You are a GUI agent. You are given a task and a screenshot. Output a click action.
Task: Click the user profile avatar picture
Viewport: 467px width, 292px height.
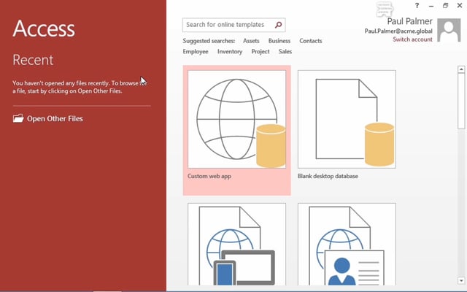click(449, 30)
